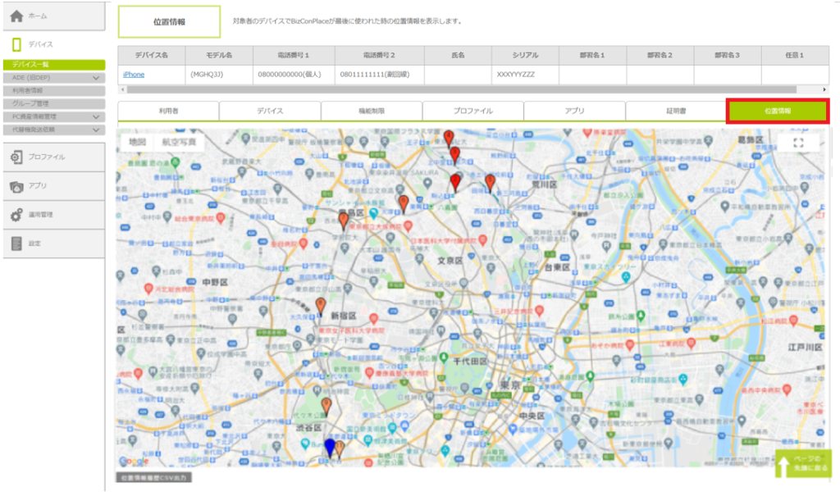
Task: Expand the ADE (旧DEP) submenu
Action: click(x=97, y=78)
